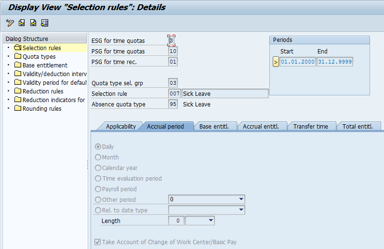Click the Other entry toolbar icon
This screenshot has width=384, height=249.
coord(45,23)
